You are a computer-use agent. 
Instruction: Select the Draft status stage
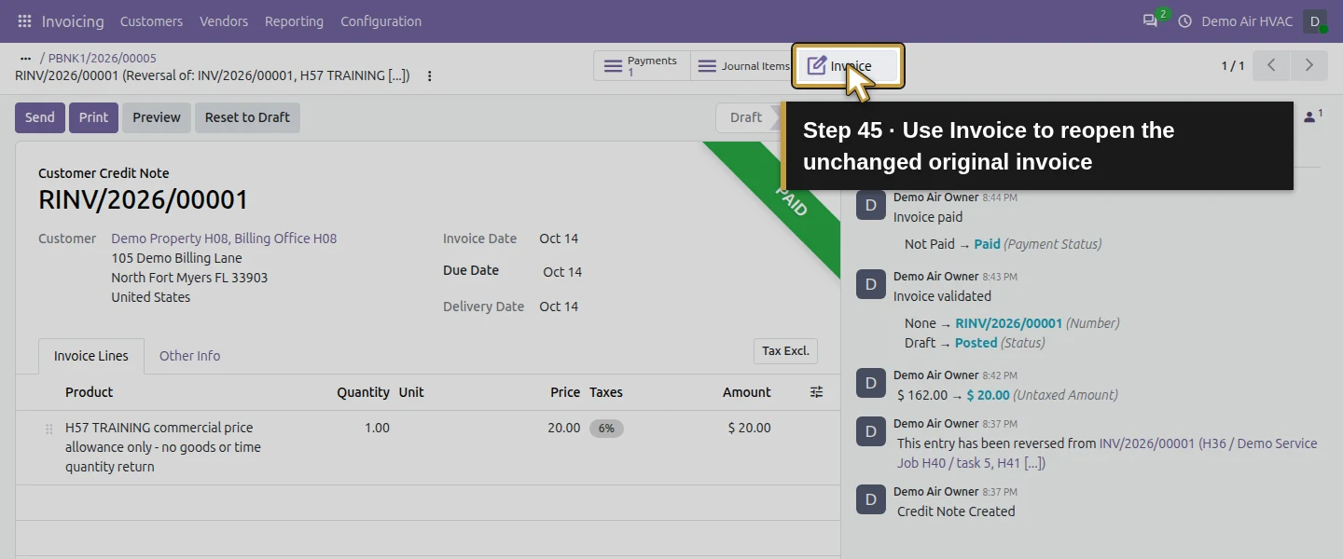click(746, 117)
